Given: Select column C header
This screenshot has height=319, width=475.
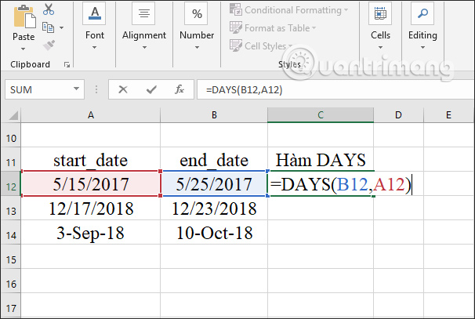Looking at the screenshot, I should pos(321,115).
